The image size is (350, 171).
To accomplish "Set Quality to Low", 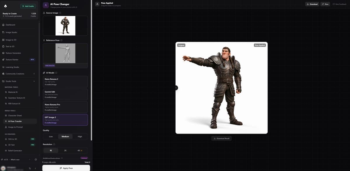I will [51, 136].
